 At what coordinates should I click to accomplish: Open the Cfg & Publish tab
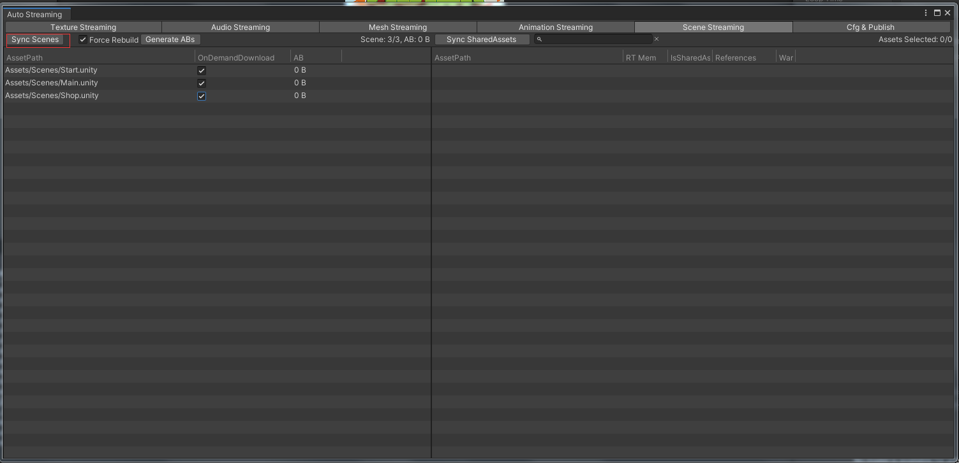(x=870, y=27)
